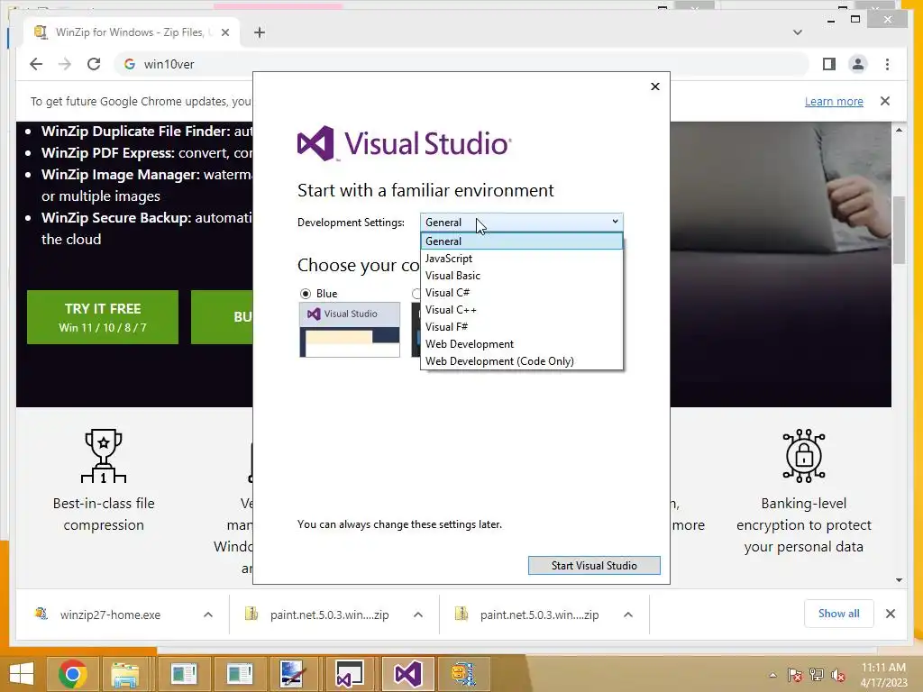Click muted volume tray icon
Viewport: 923px width, 692px height.
click(838, 675)
